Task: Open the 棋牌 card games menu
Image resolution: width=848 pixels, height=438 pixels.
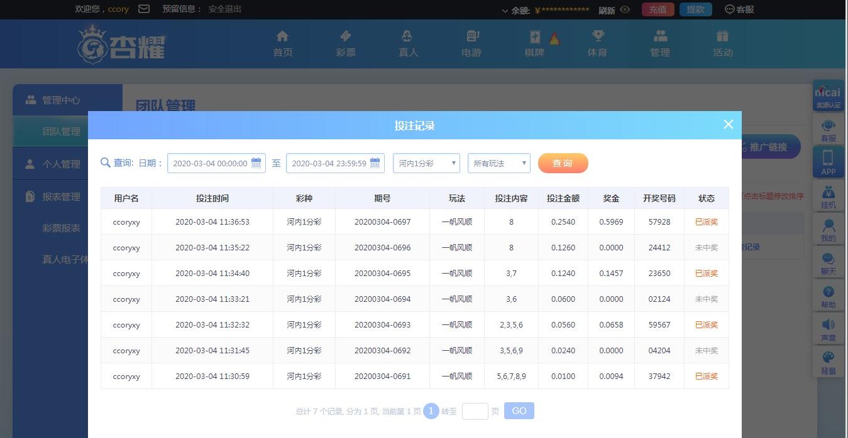Action: point(534,44)
